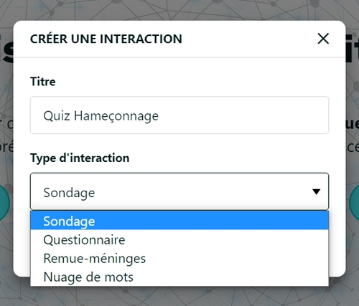Image resolution: width=359 pixels, height=306 pixels.
Task: Click the black triangle caret icon
Action: tap(316, 191)
